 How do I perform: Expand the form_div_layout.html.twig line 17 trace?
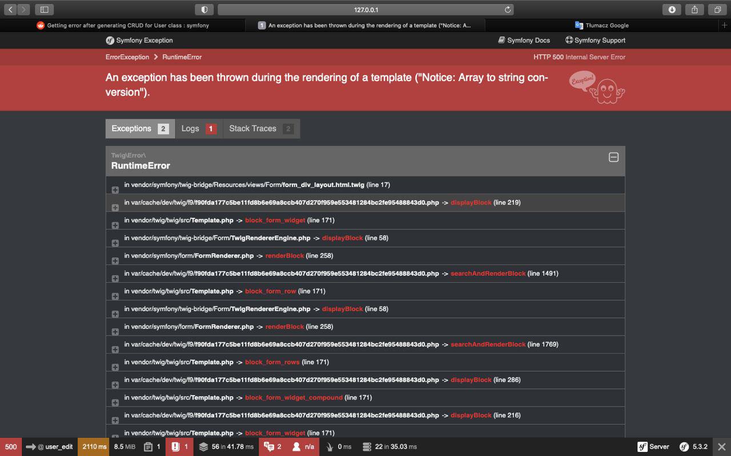pos(115,190)
